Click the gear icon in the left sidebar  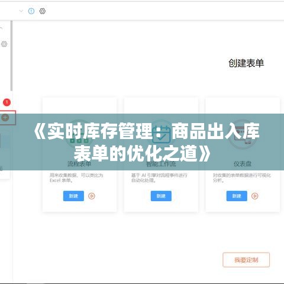(x=4, y=44)
